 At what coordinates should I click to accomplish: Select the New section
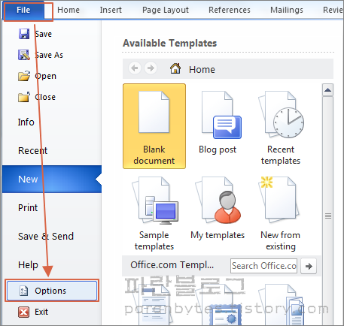coord(52,179)
